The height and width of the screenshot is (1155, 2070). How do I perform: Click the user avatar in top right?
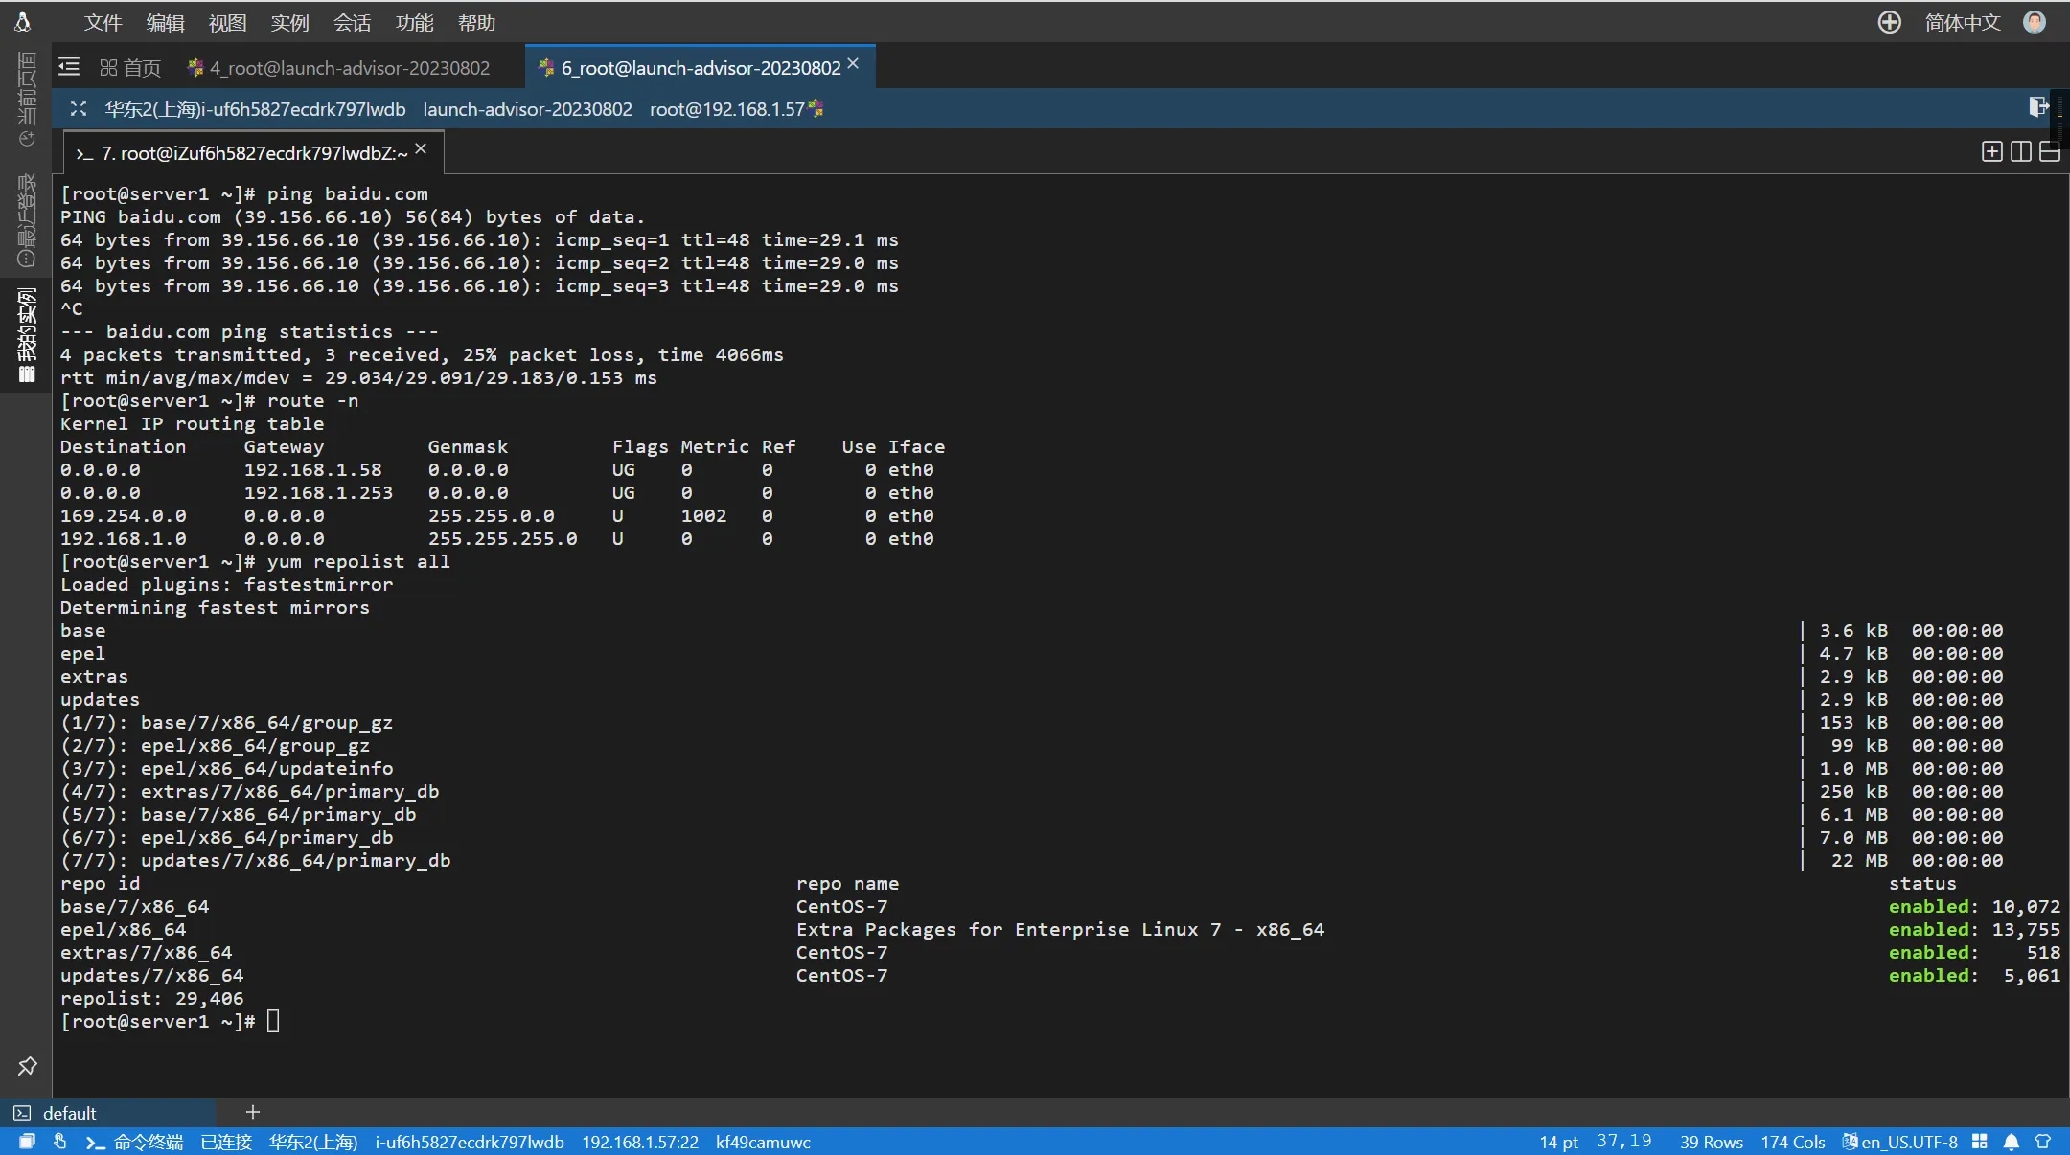coord(2035,22)
